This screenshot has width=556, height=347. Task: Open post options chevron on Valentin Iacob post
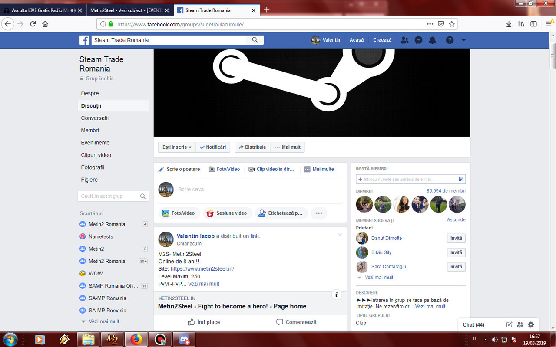[340, 235]
